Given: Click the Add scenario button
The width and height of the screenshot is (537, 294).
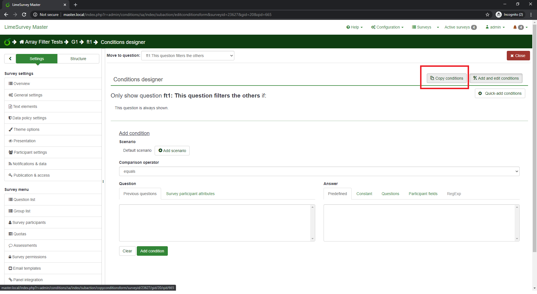Looking at the screenshot, I should (172, 151).
